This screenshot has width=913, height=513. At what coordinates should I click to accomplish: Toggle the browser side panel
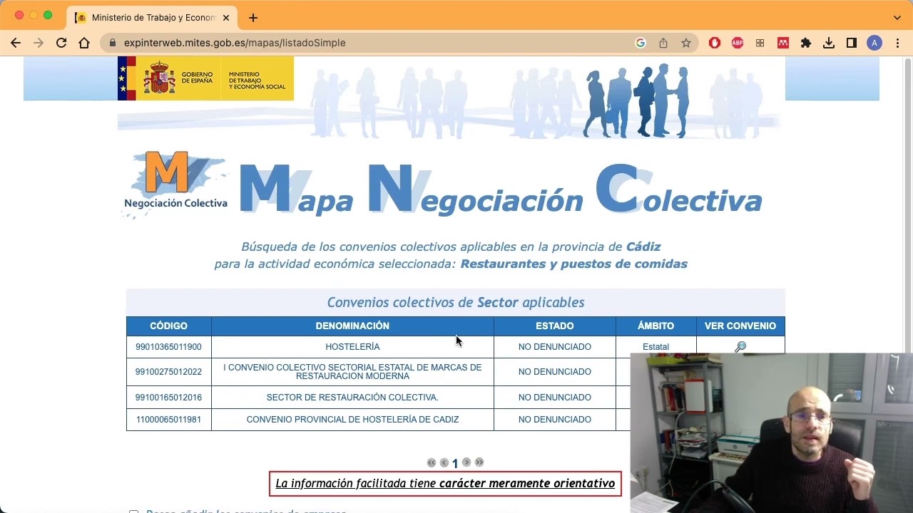[x=852, y=43]
